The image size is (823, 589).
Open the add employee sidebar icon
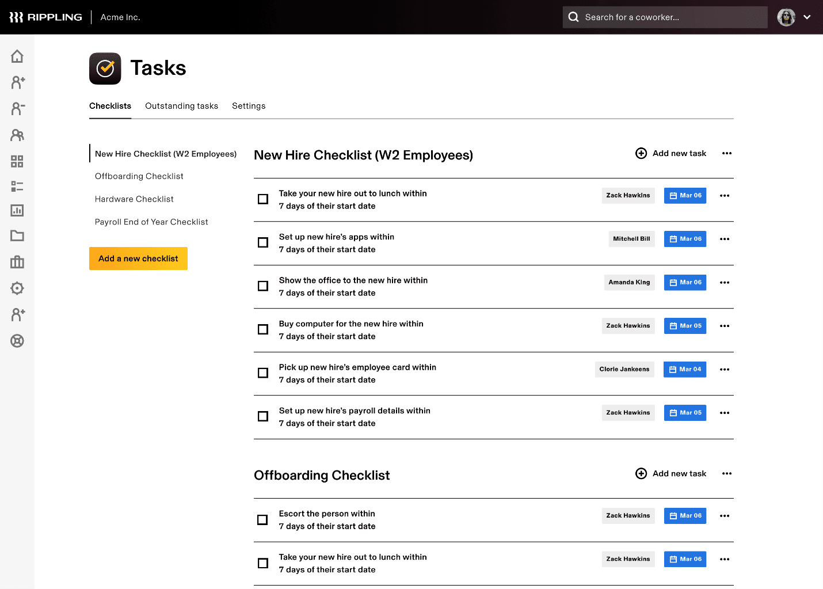point(17,82)
